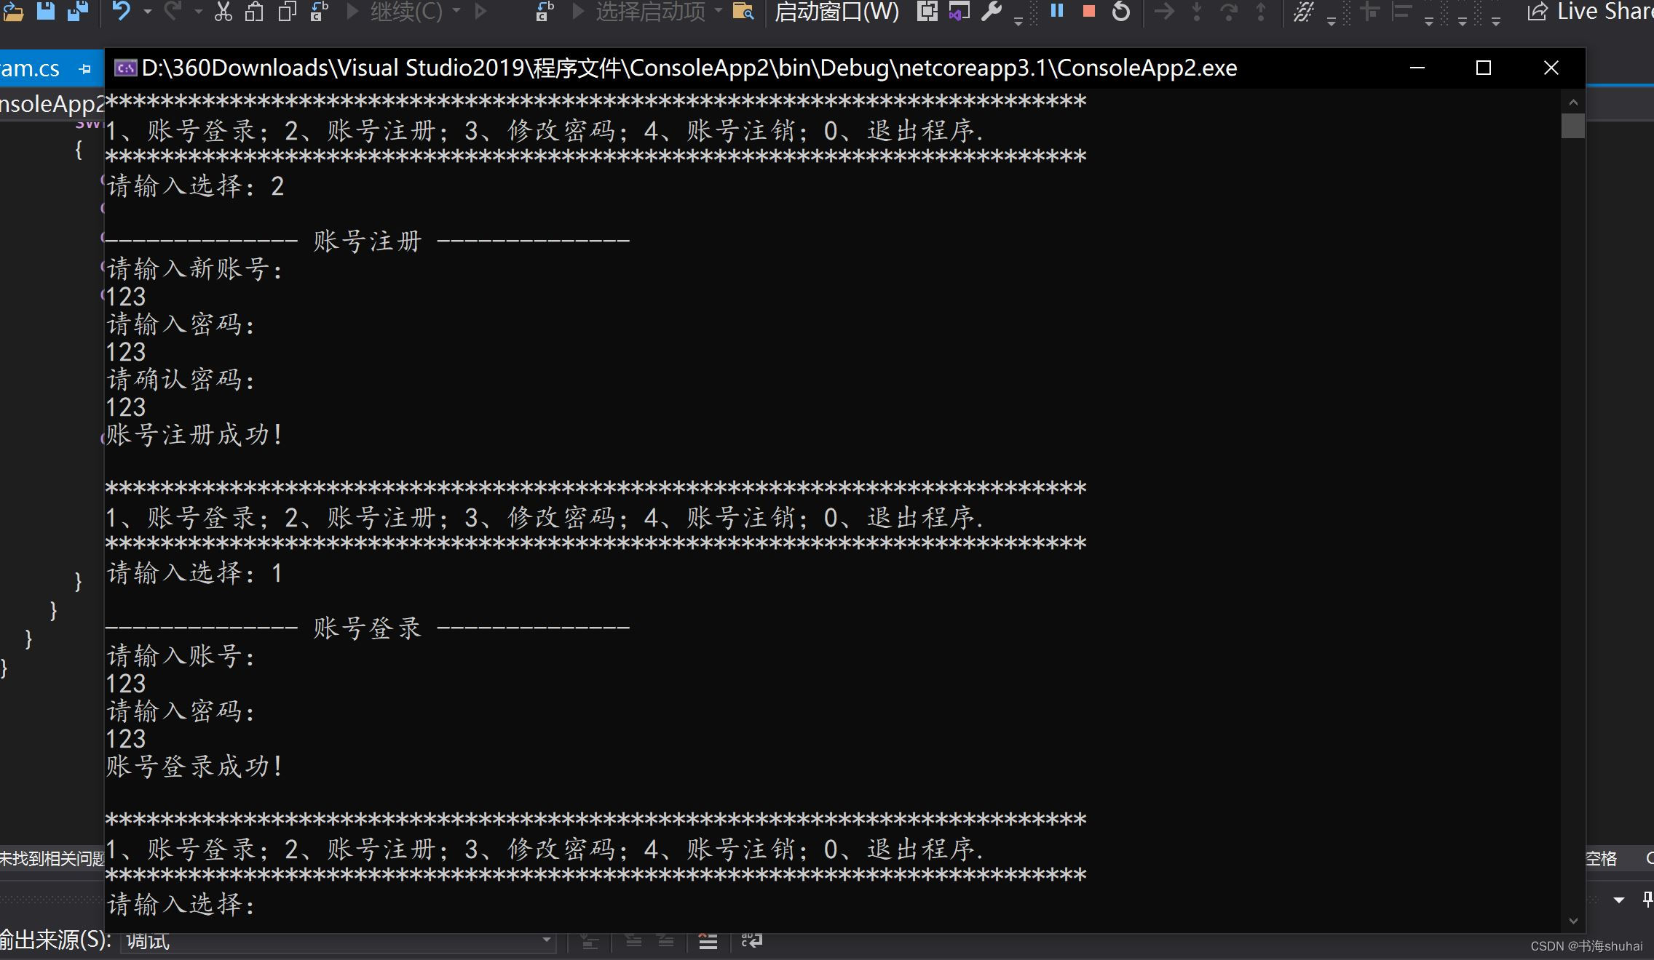The image size is (1654, 960).
Task: Click the Find in Files folder-search icon
Action: click(743, 11)
